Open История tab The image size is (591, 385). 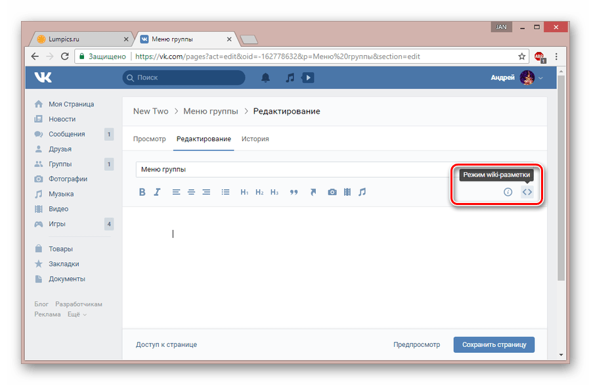coord(255,139)
